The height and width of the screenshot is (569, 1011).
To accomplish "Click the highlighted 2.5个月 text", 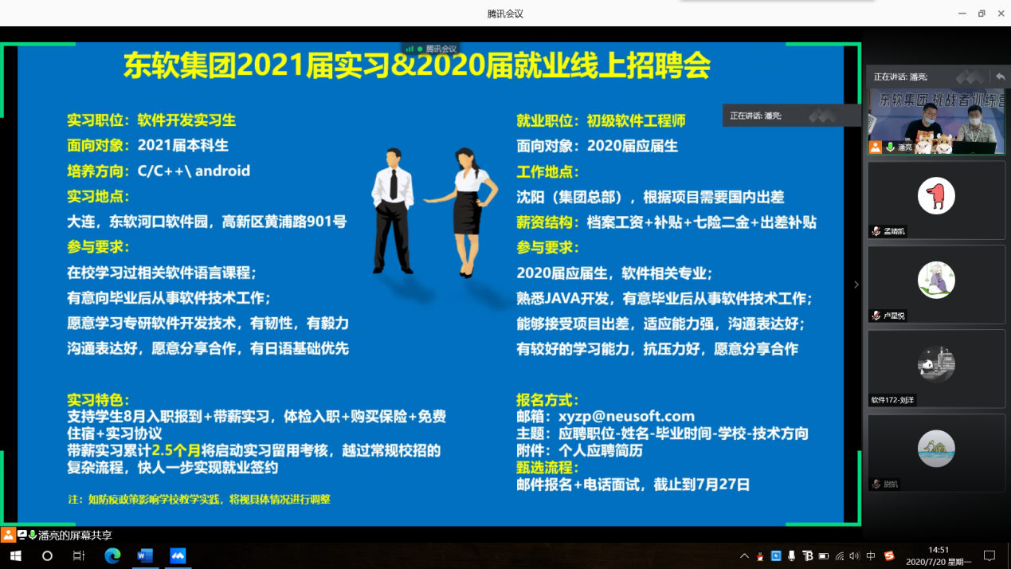I will click(x=175, y=451).
